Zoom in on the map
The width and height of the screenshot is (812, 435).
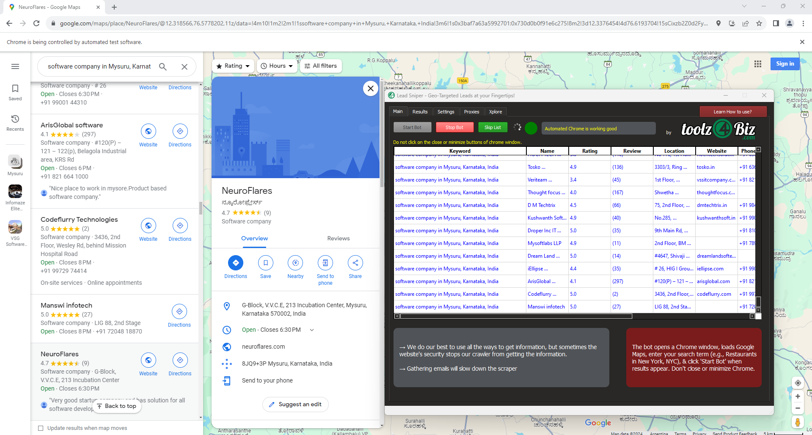tap(798, 396)
